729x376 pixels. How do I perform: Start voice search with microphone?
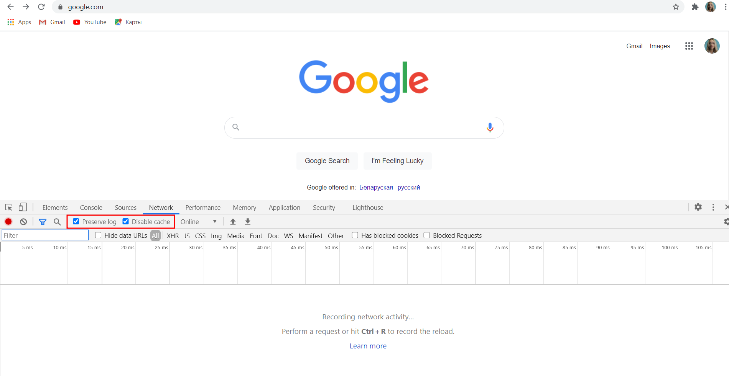(x=490, y=128)
